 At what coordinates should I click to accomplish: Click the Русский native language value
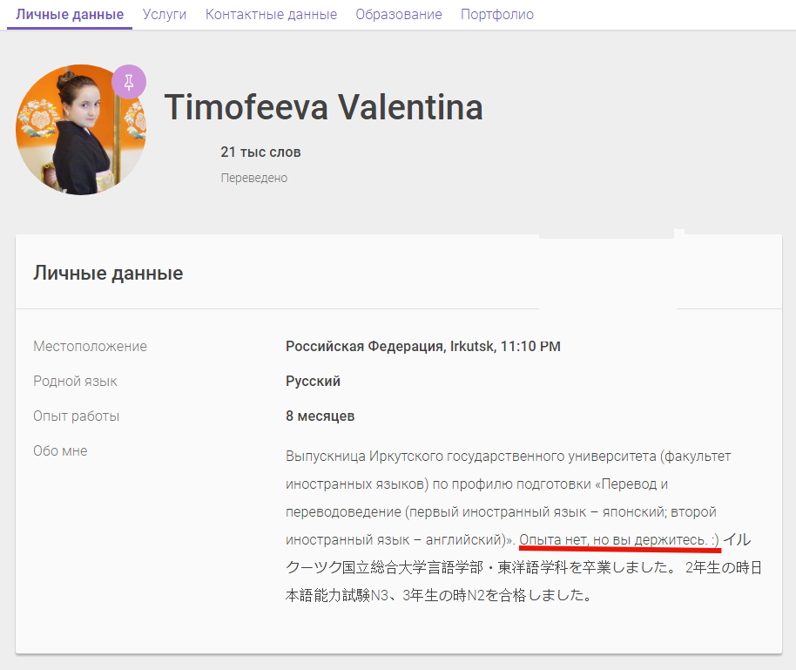coord(313,381)
